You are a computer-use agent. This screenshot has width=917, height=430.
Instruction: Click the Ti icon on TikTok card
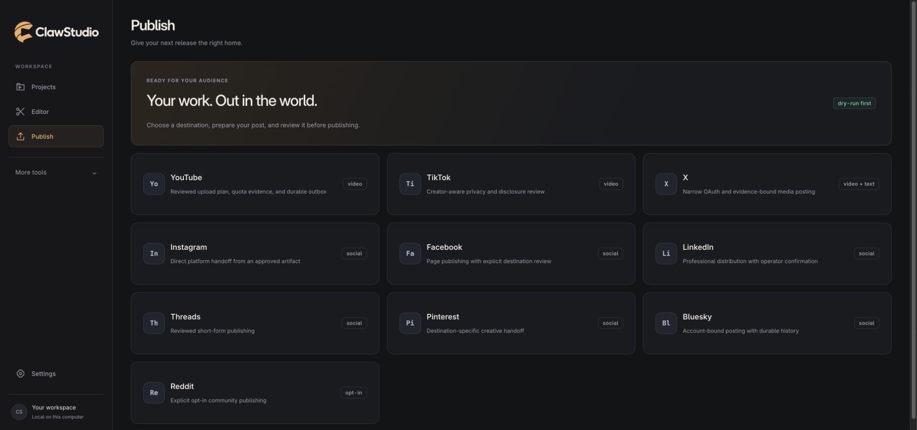[410, 184]
